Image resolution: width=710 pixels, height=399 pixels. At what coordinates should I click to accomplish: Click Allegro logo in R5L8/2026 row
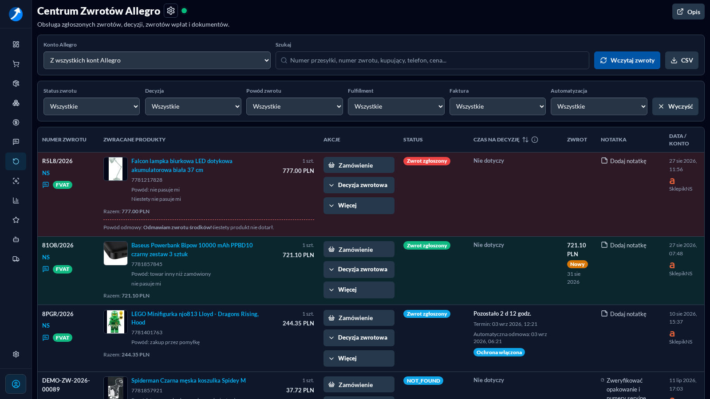pyautogui.click(x=672, y=181)
